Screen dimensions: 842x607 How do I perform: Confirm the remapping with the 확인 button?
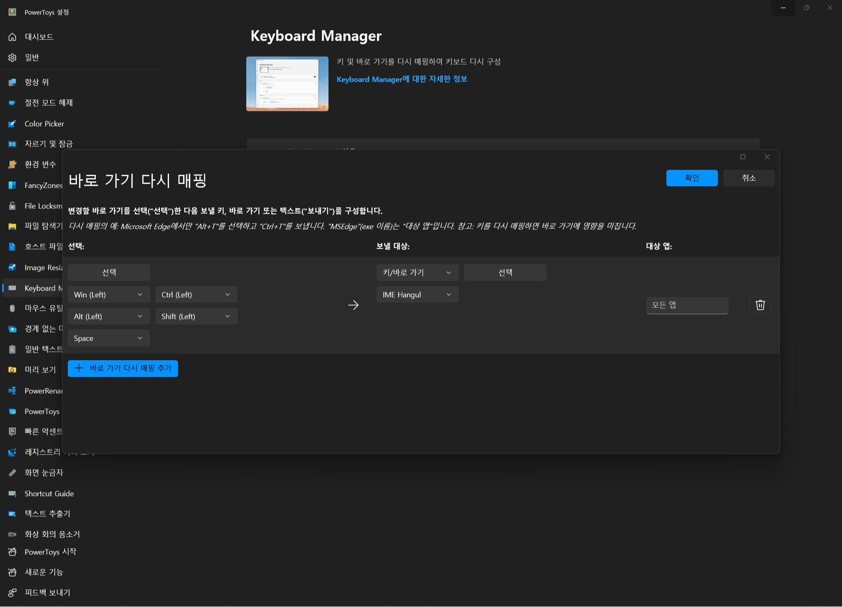click(692, 178)
